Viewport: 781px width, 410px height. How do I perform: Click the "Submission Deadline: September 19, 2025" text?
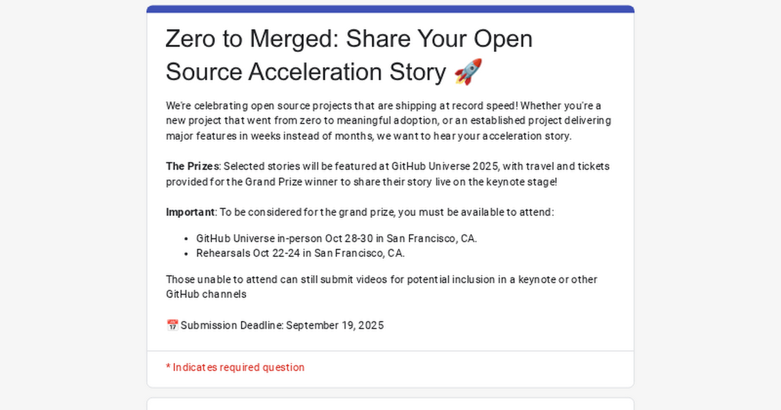[x=282, y=325]
